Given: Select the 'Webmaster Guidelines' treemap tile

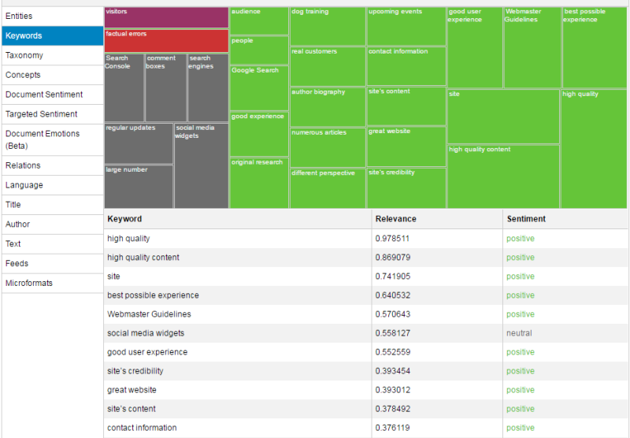Looking at the screenshot, I should click(532, 48).
